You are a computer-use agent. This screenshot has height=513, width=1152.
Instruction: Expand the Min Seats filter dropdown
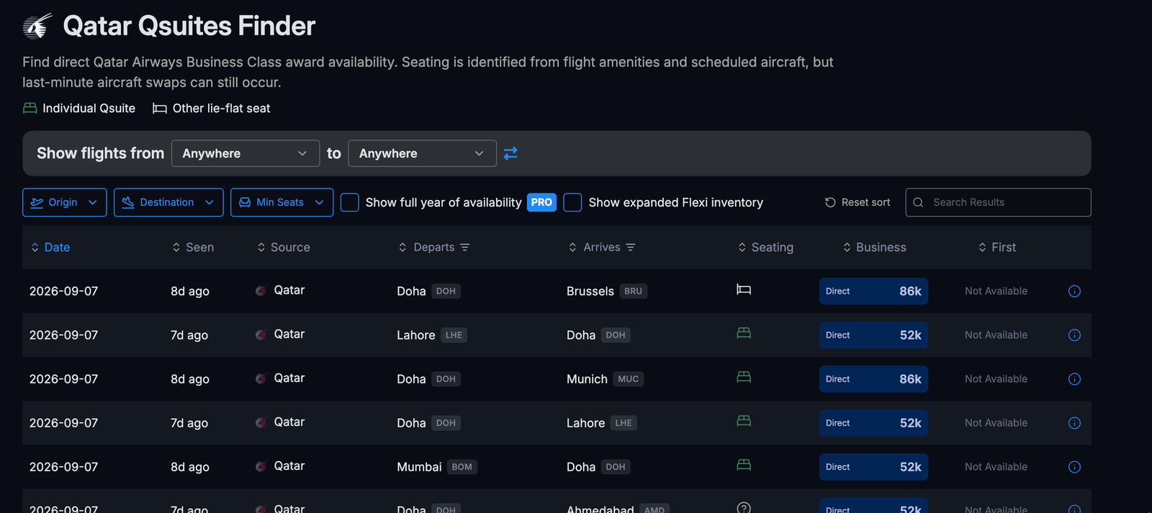tap(282, 202)
